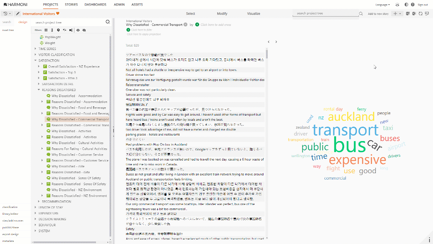The image size is (433, 244).
Task: Switch to the Visualize tab
Action: tap(254, 14)
